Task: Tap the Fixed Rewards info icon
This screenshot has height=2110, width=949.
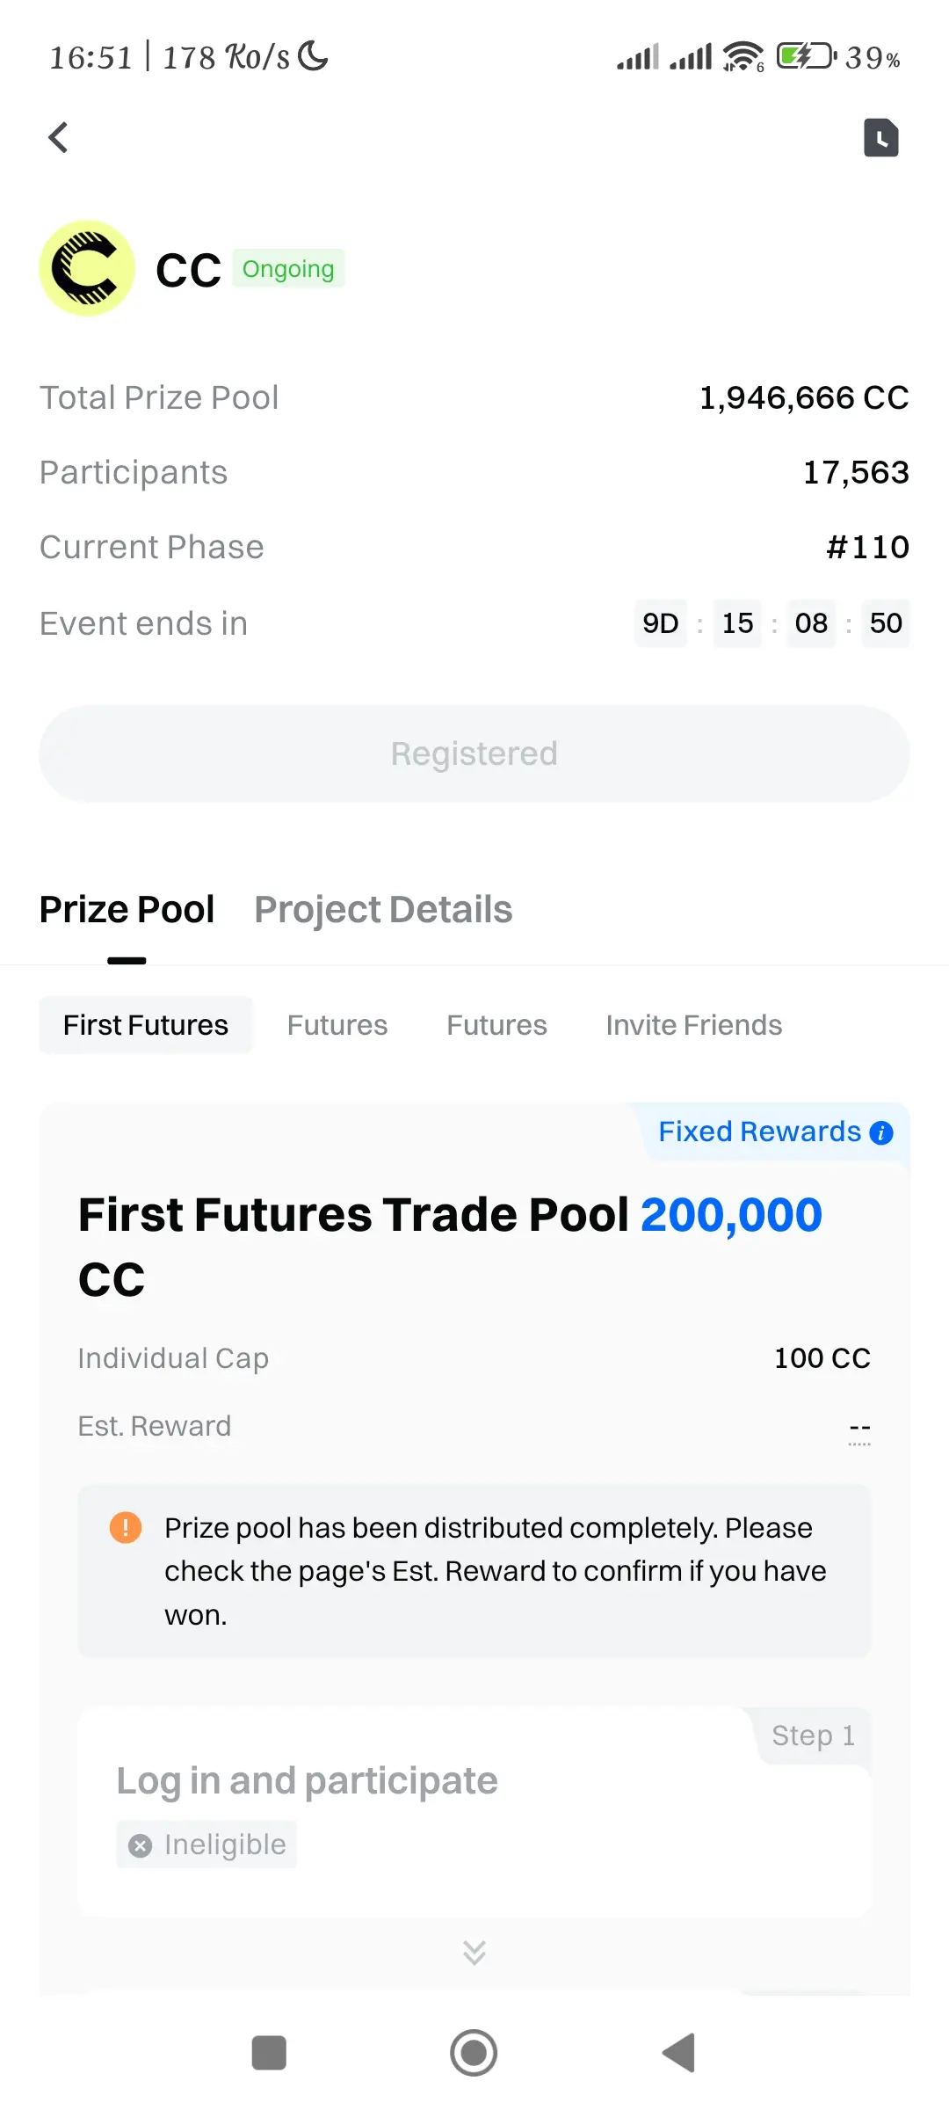Action: [x=881, y=1132]
